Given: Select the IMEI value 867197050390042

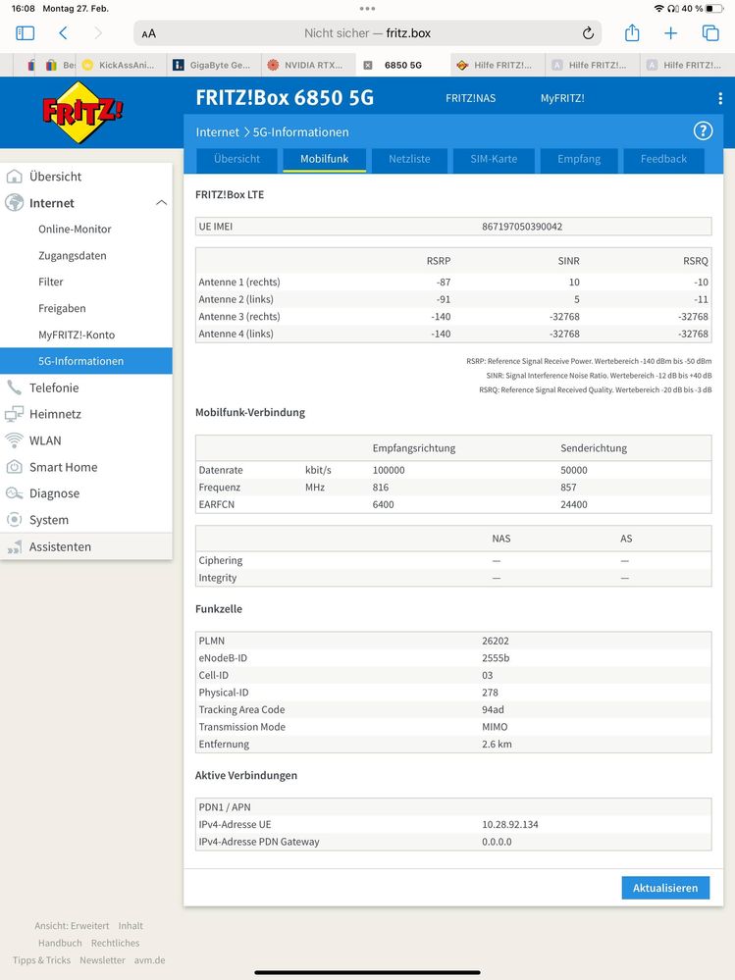Looking at the screenshot, I should point(522,227).
